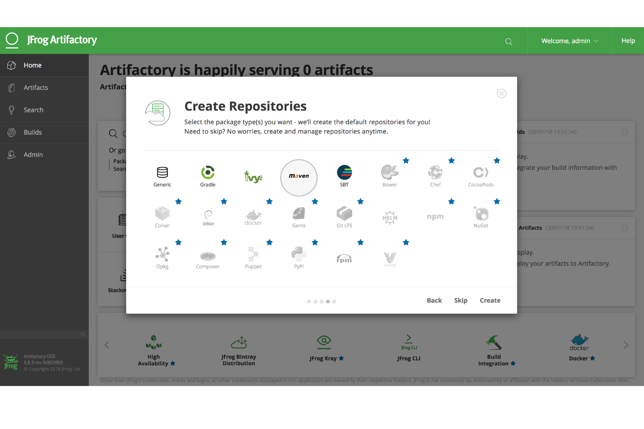Image resolution: width=644 pixels, height=429 pixels.
Task: Refresh the Artifacts panel with circular arrow
Action: click(625, 228)
